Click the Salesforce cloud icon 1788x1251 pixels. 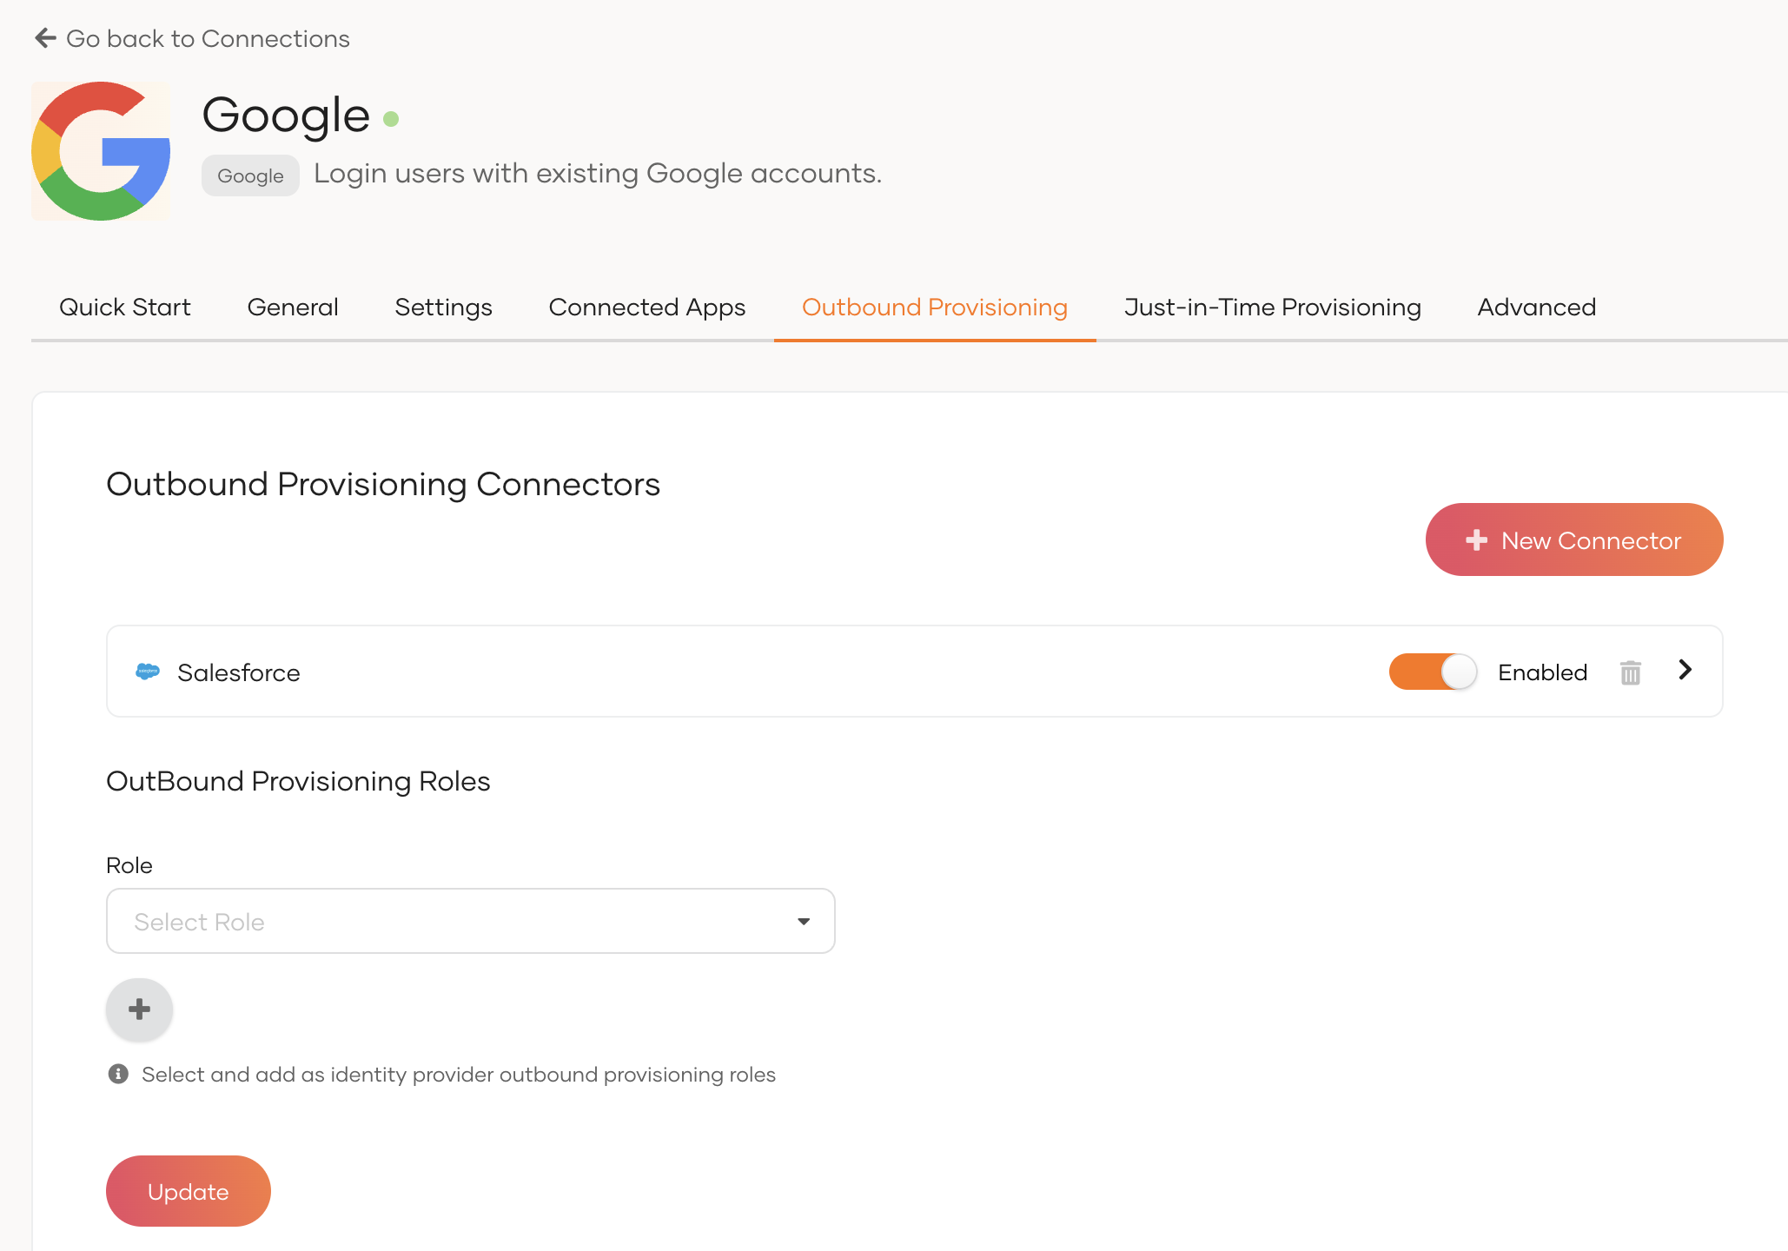pos(148,672)
